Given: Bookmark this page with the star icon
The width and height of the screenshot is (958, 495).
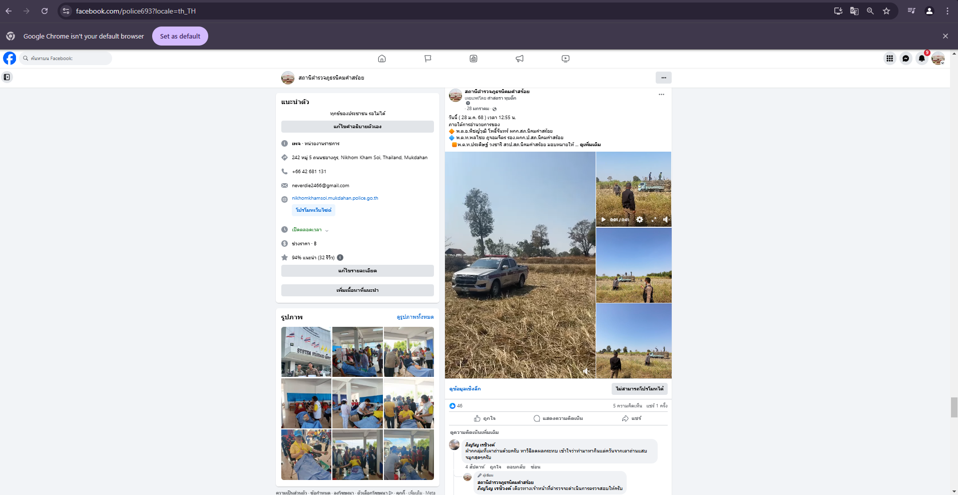Looking at the screenshot, I should click(886, 11).
